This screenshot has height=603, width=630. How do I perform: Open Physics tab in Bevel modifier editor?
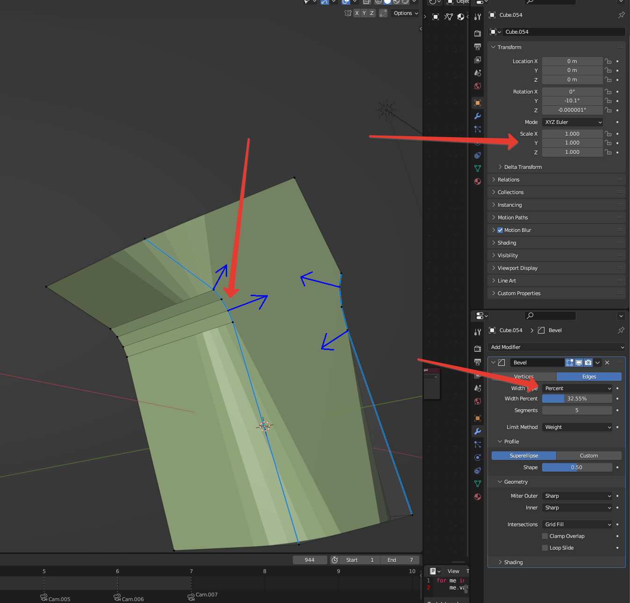(478, 458)
